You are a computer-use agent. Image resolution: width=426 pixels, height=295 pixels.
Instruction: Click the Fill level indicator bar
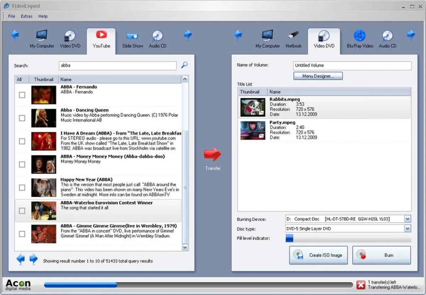coord(348,239)
